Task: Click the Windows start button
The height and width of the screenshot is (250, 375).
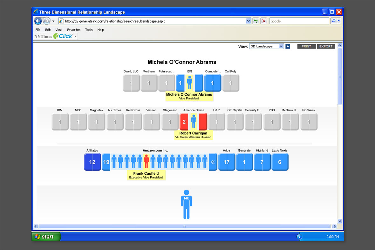Action: [x=46, y=237]
